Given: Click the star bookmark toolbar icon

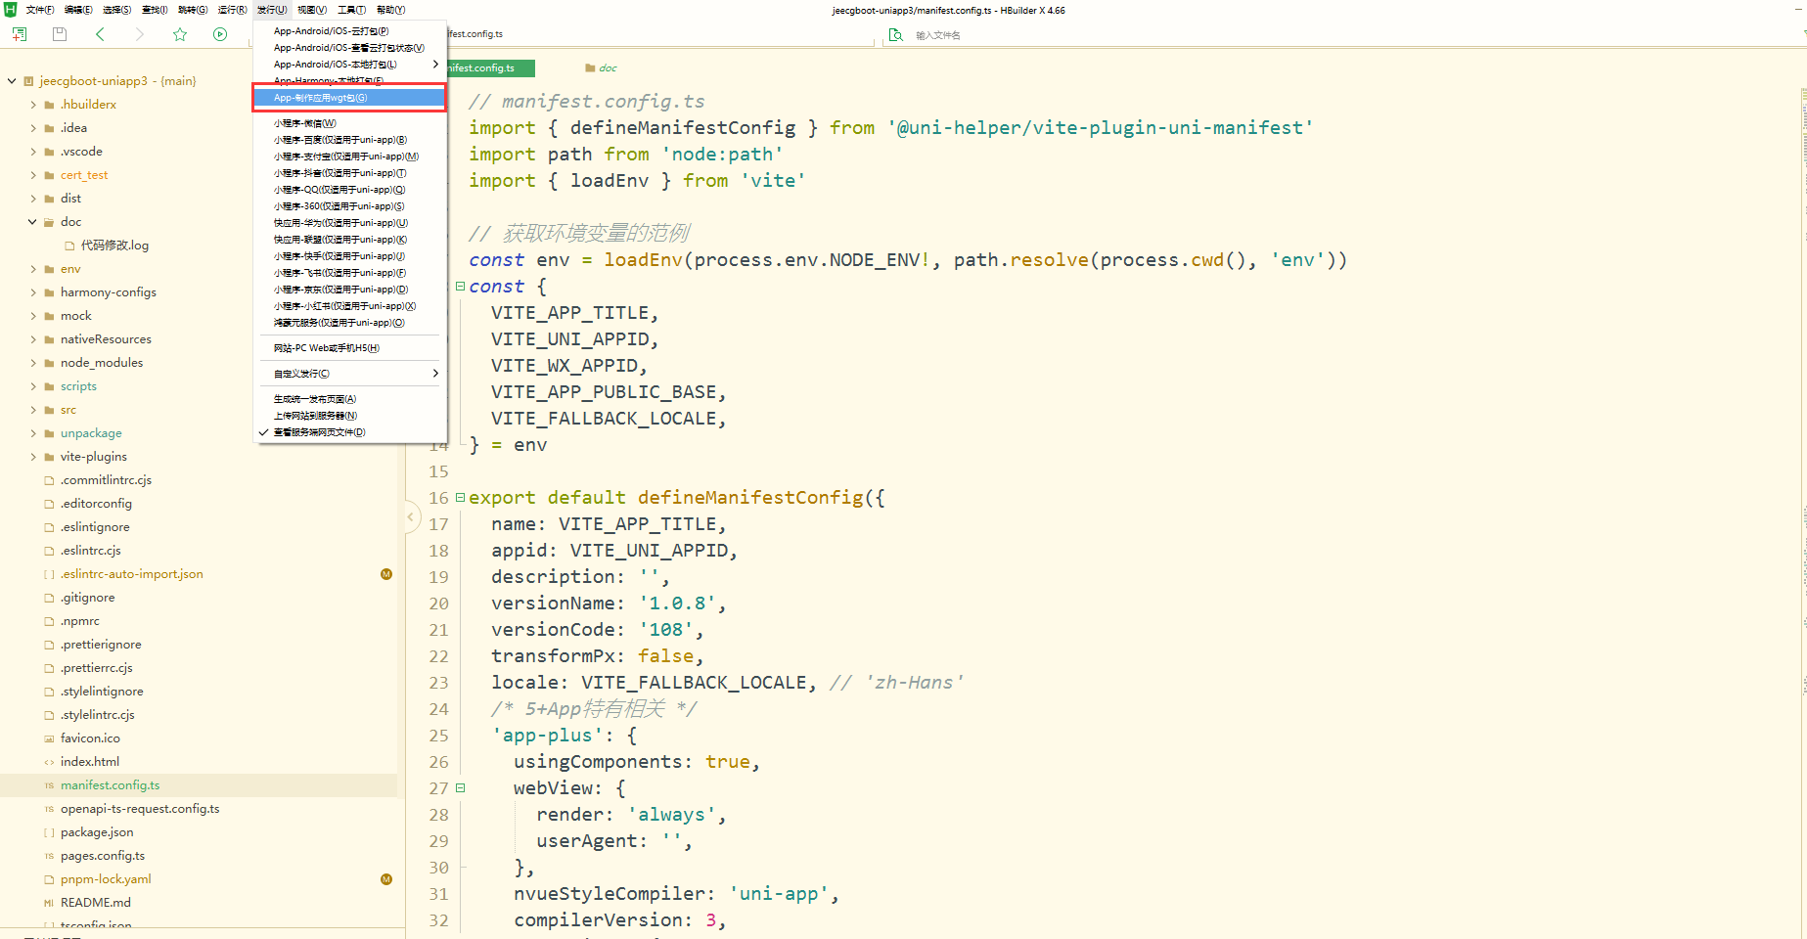Looking at the screenshot, I should [x=180, y=34].
